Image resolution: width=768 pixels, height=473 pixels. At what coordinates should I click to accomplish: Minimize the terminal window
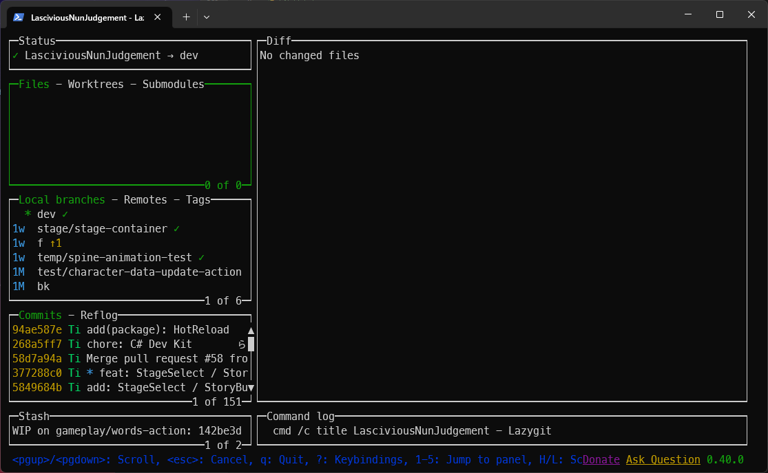(x=687, y=14)
